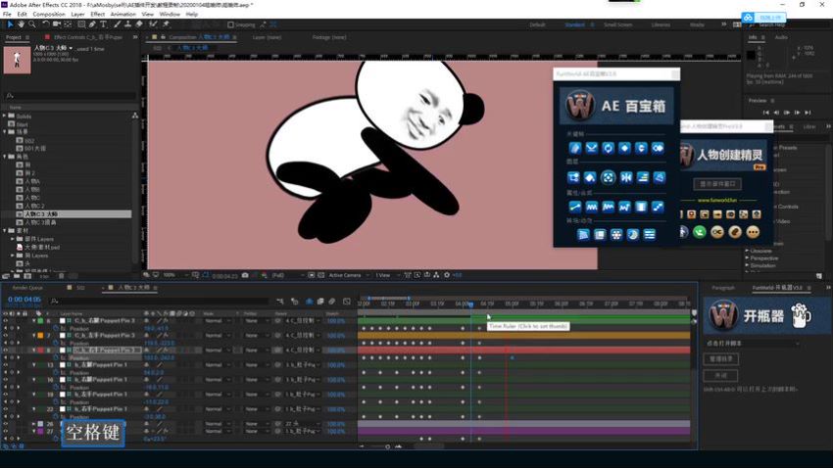
Task: Hide layer 13 with its eye toggle
Action: pyautogui.click(x=6, y=365)
